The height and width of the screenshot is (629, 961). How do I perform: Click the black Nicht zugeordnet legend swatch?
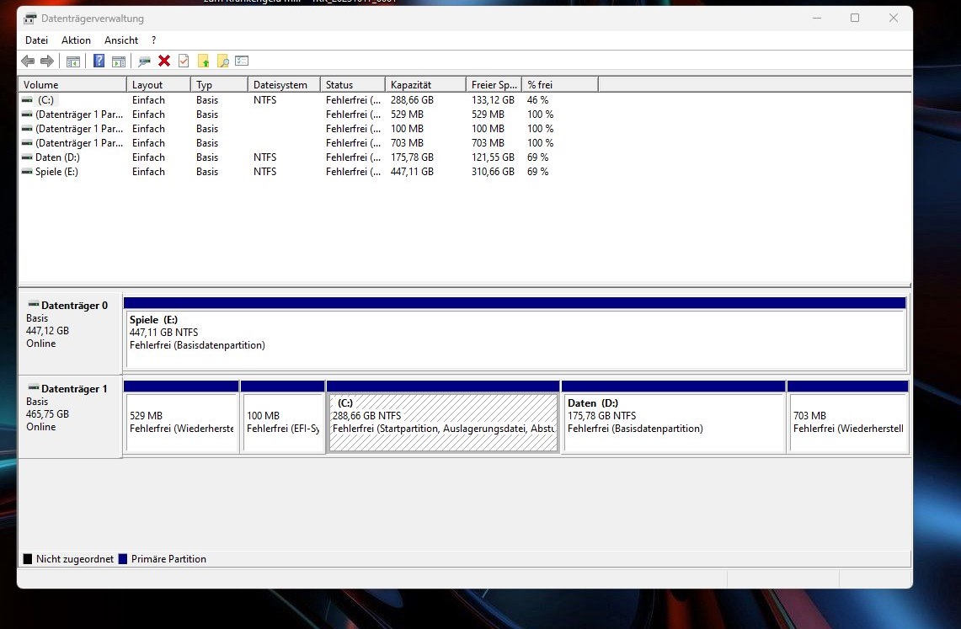(x=28, y=558)
